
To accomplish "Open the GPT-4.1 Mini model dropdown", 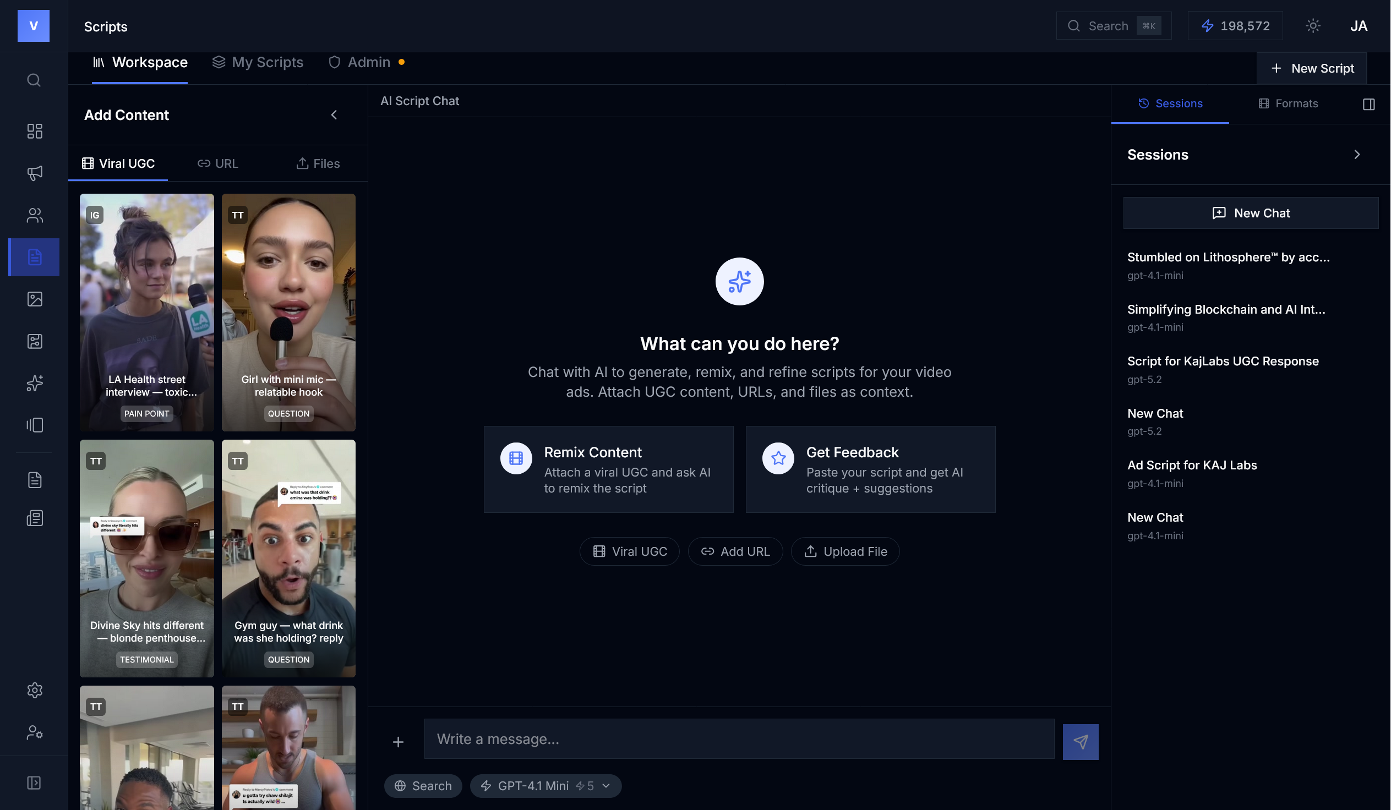I will 546,786.
